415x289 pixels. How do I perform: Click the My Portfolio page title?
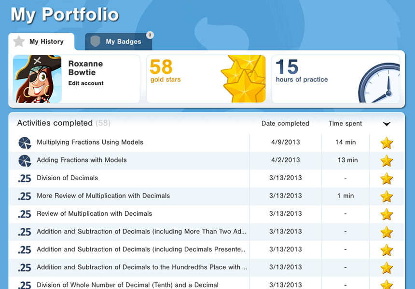point(65,14)
